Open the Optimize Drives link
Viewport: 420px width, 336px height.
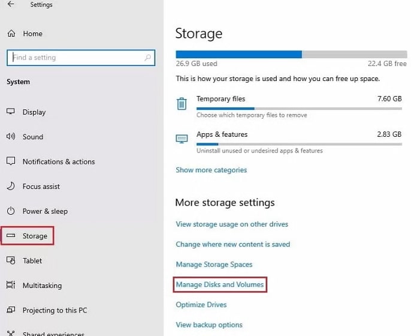pos(201,305)
